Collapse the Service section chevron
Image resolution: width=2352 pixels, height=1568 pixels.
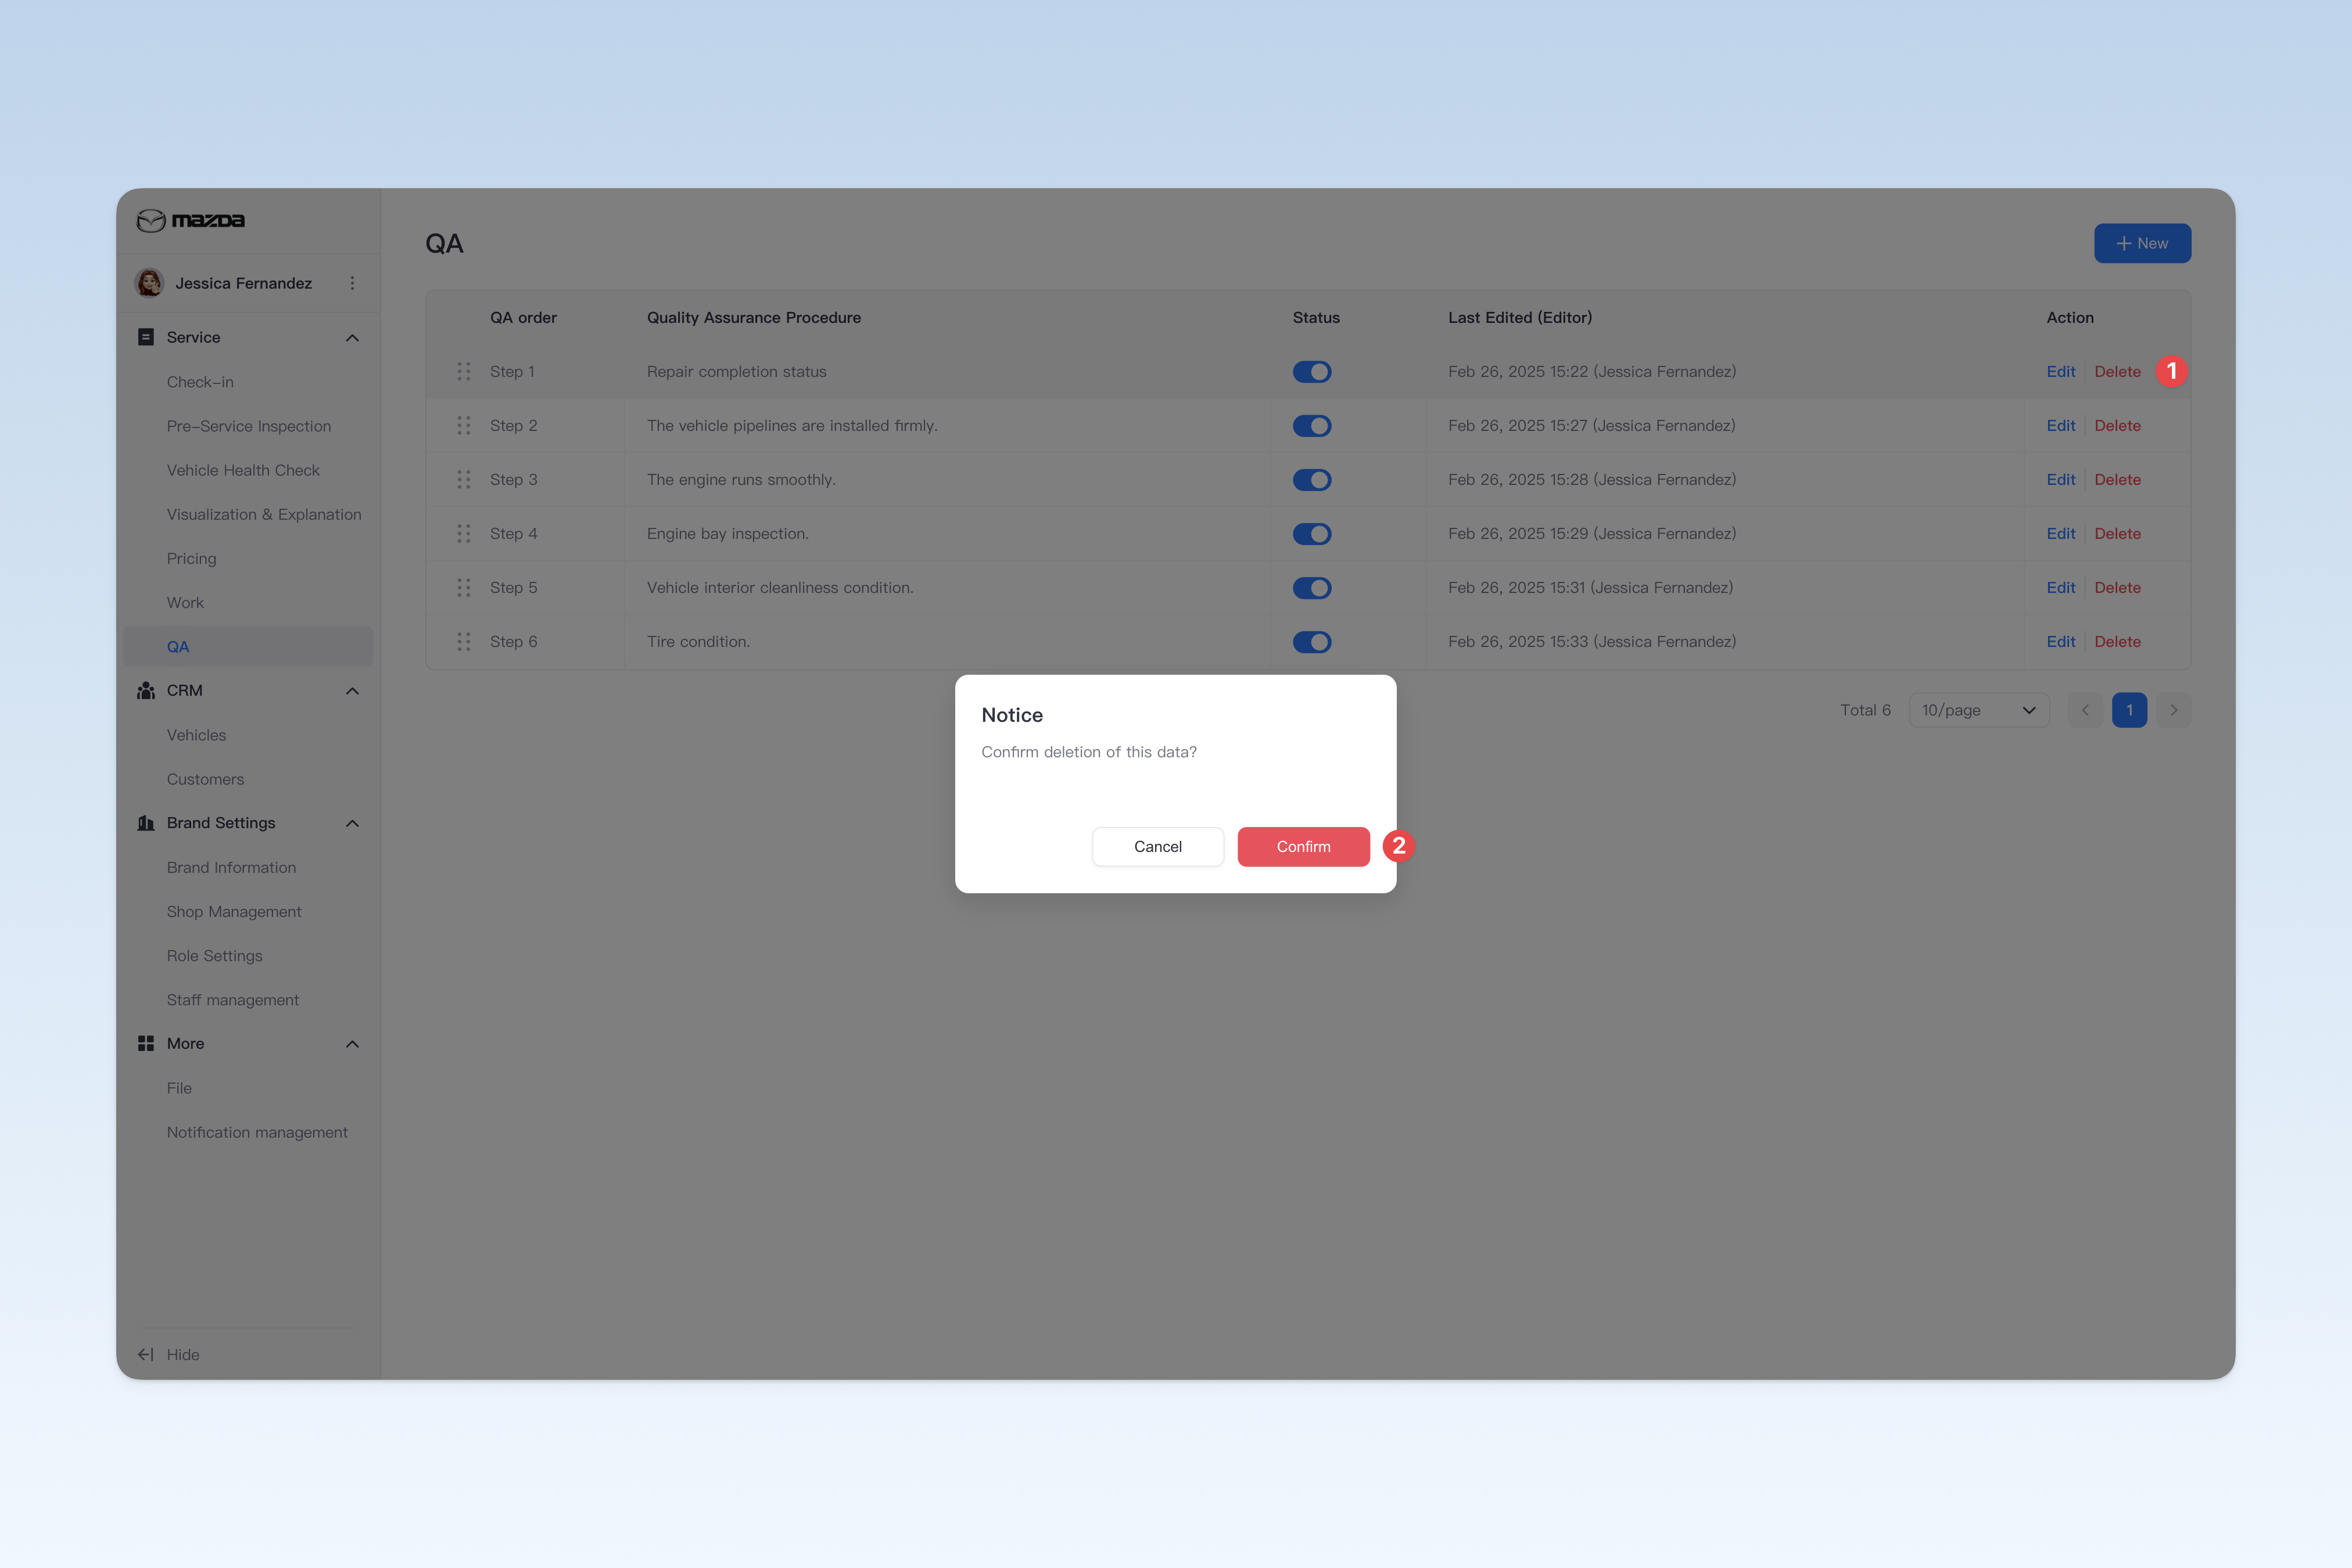[x=352, y=338]
